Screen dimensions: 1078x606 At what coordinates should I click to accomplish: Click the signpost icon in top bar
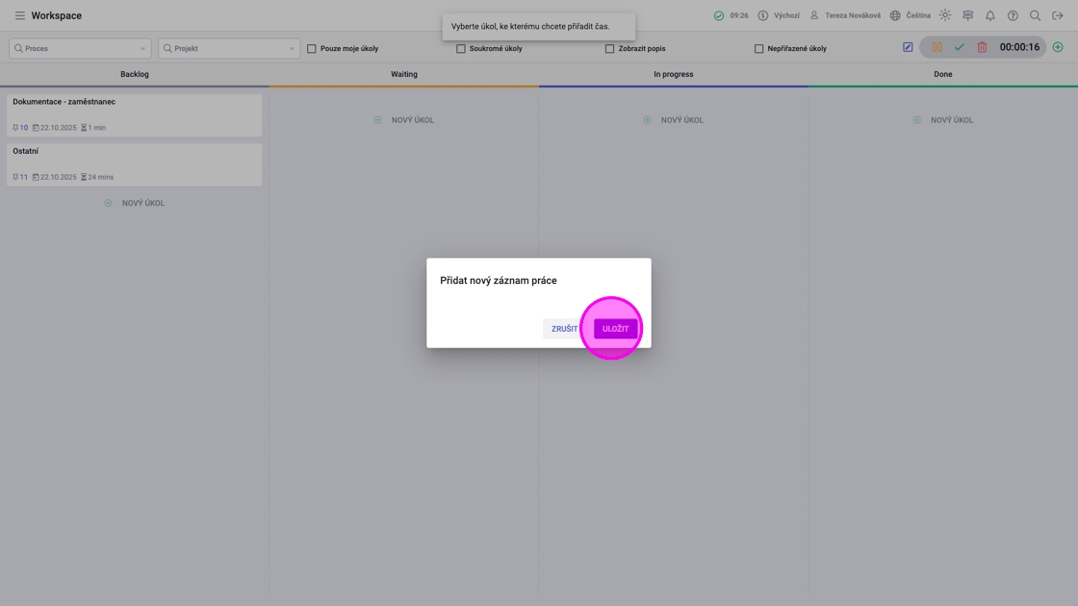[x=968, y=15]
